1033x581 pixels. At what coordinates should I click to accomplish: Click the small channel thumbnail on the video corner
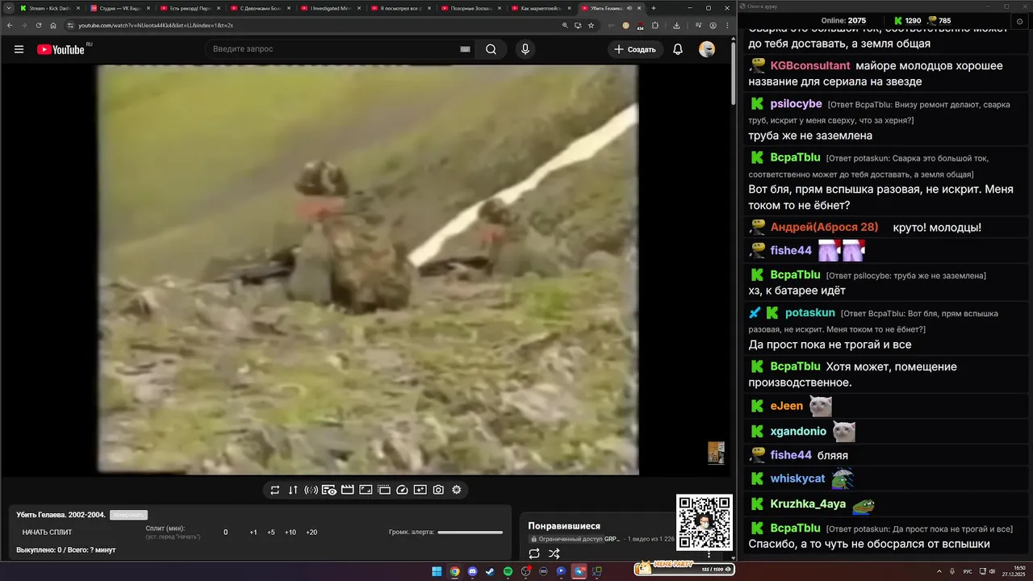pyautogui.click(x=716, y=453)
